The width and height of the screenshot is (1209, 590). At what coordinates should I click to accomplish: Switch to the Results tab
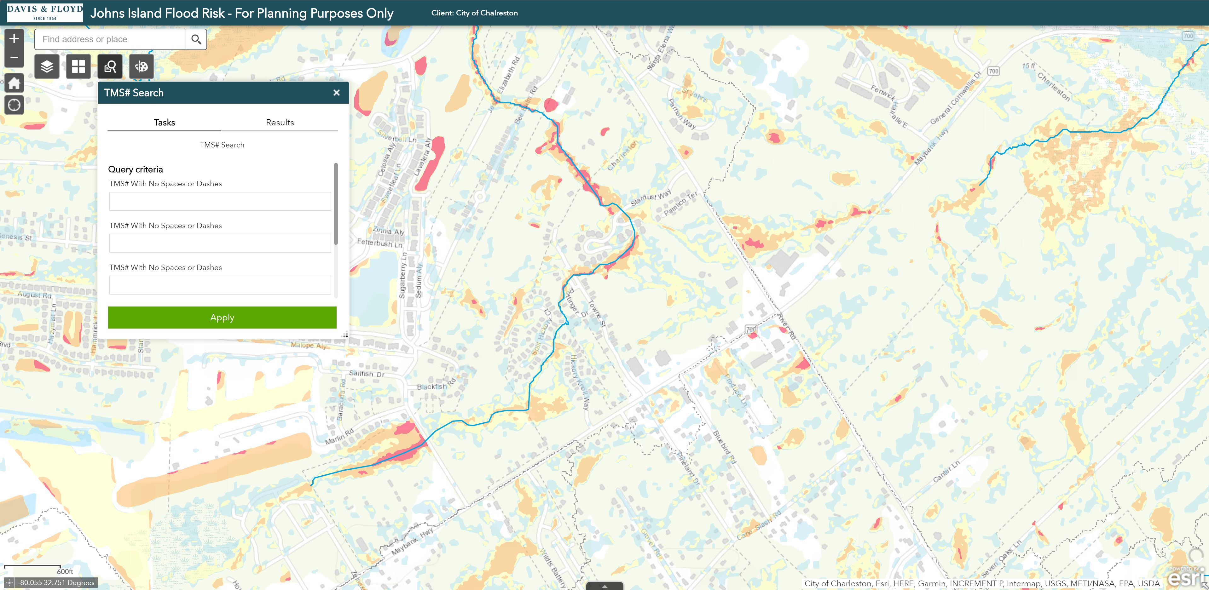click(x=280, y=123)
